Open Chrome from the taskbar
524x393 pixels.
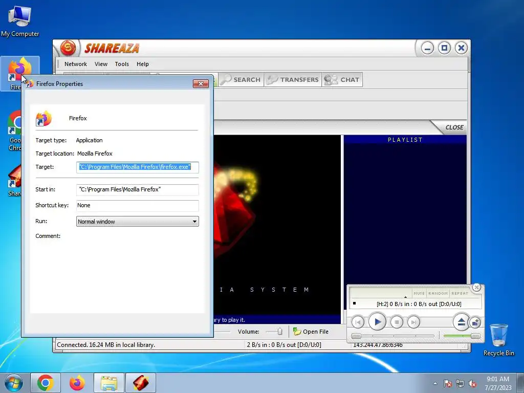[x=46, y=383]
